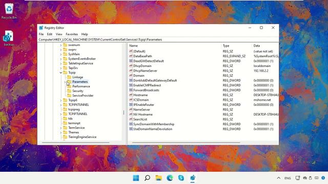
Task: Select the Hostname string icon
Action: tap(131, 95)
